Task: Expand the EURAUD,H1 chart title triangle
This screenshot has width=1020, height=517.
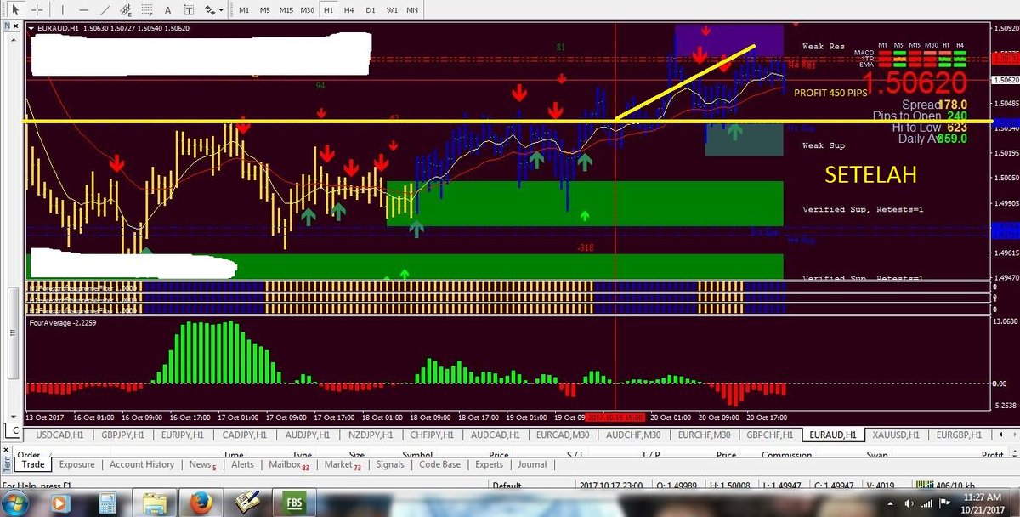Action: (x=32, y=28)
